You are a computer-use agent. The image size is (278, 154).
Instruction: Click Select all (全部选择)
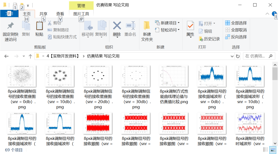[x=236, y=23]
